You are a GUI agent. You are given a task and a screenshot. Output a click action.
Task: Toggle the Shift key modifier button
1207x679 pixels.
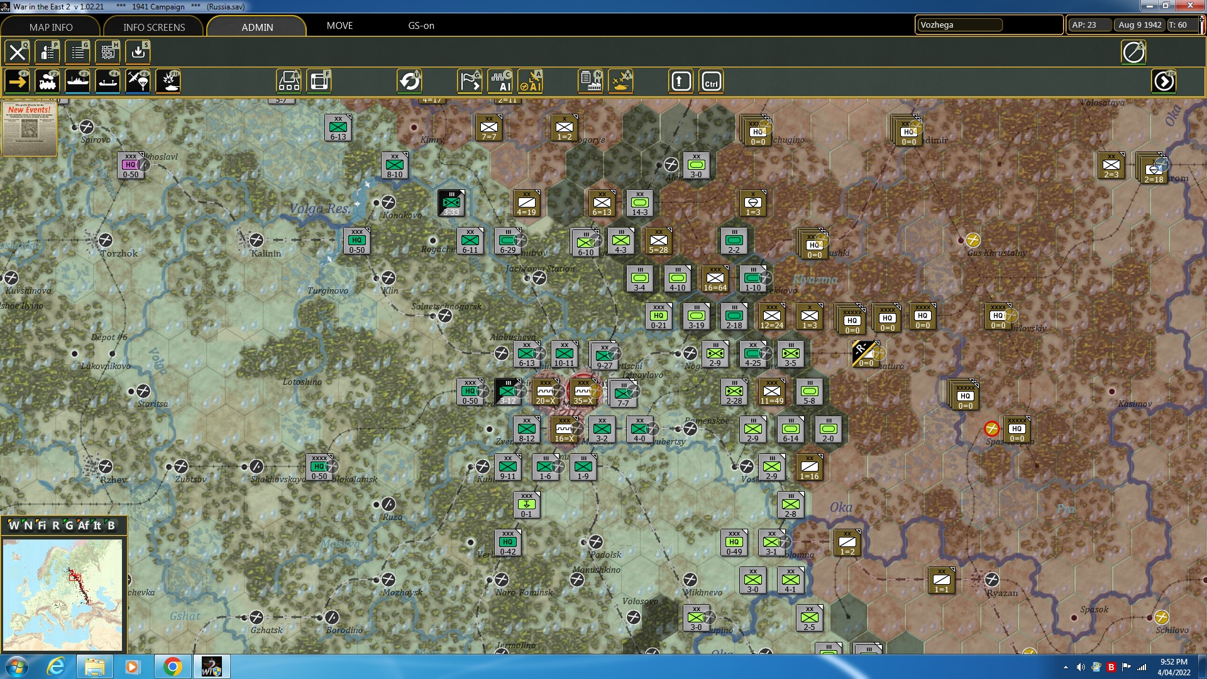point(681,82)
